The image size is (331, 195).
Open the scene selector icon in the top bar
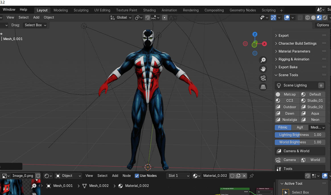(x=320, y=10)
